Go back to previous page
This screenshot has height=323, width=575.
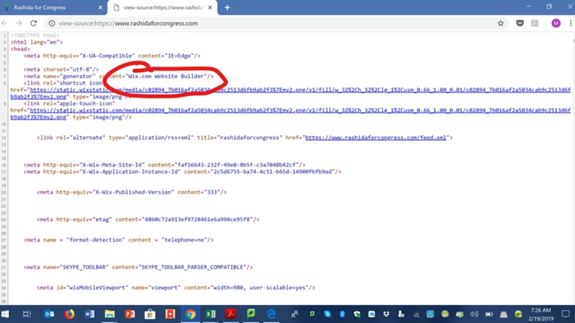pyautogui.click(x=5, y=23)
